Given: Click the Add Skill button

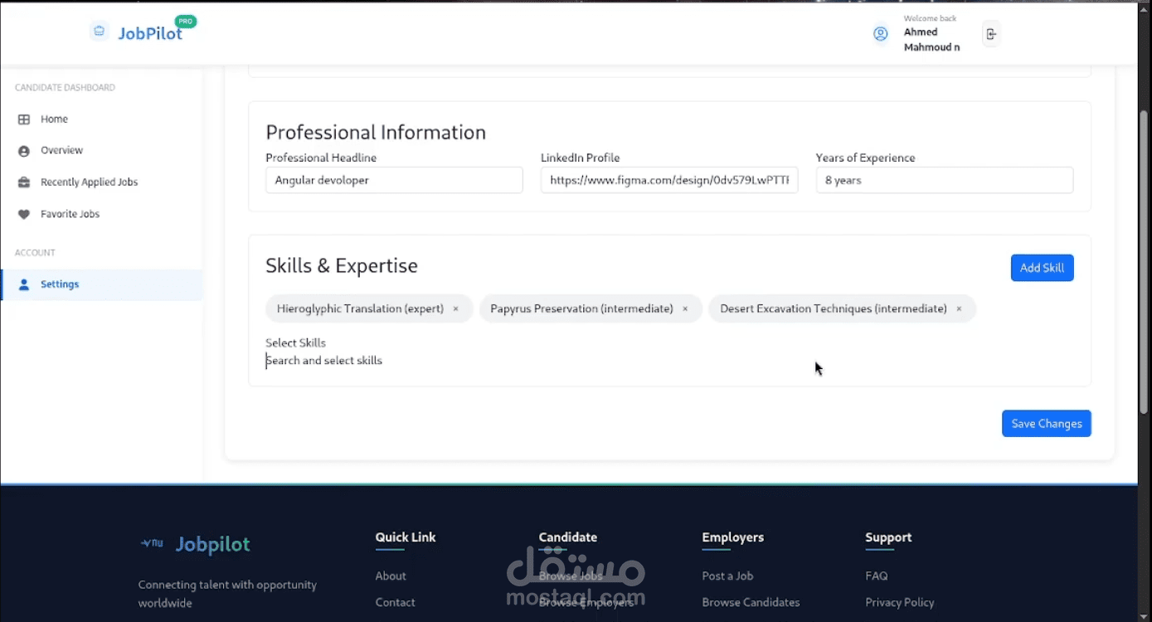Looking at the screenshot, I should coord(1042,268).
